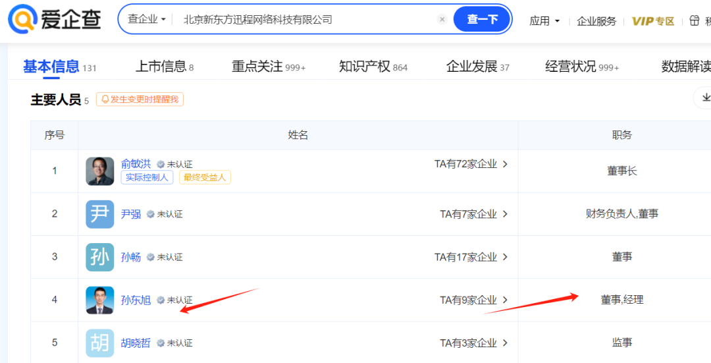
Task: Expand the chevron after TA有3家企业
Action: point(505,343)
